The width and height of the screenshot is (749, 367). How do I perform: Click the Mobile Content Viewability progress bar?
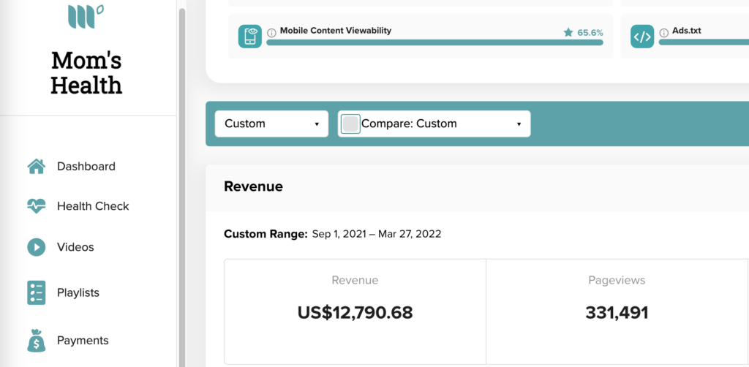pyautogui.click(x=434, y=42)
